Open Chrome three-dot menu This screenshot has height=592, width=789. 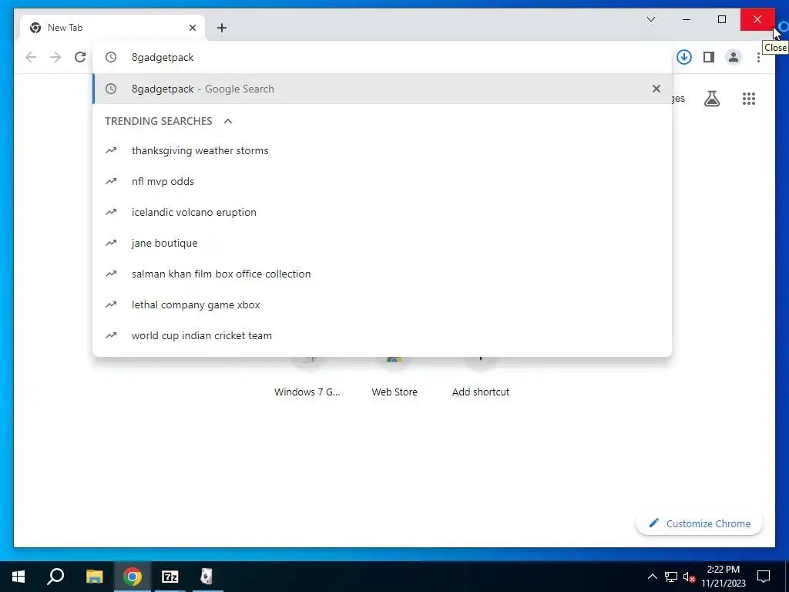coord(758,57)
